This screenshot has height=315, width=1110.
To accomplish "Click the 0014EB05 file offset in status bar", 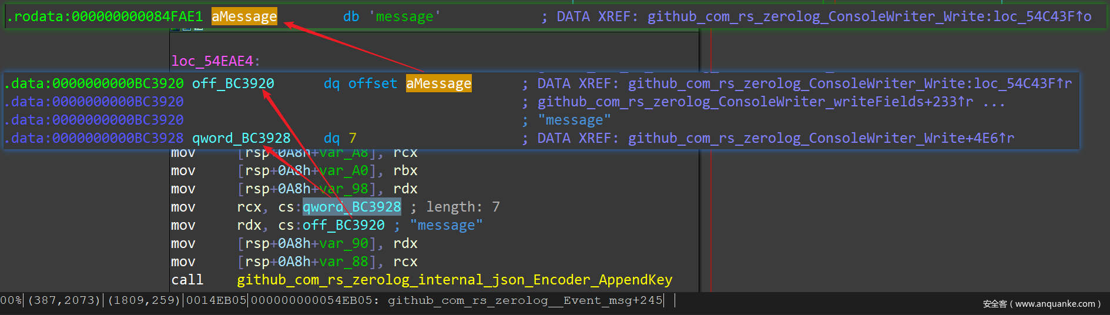I will (x=216, y=300).
